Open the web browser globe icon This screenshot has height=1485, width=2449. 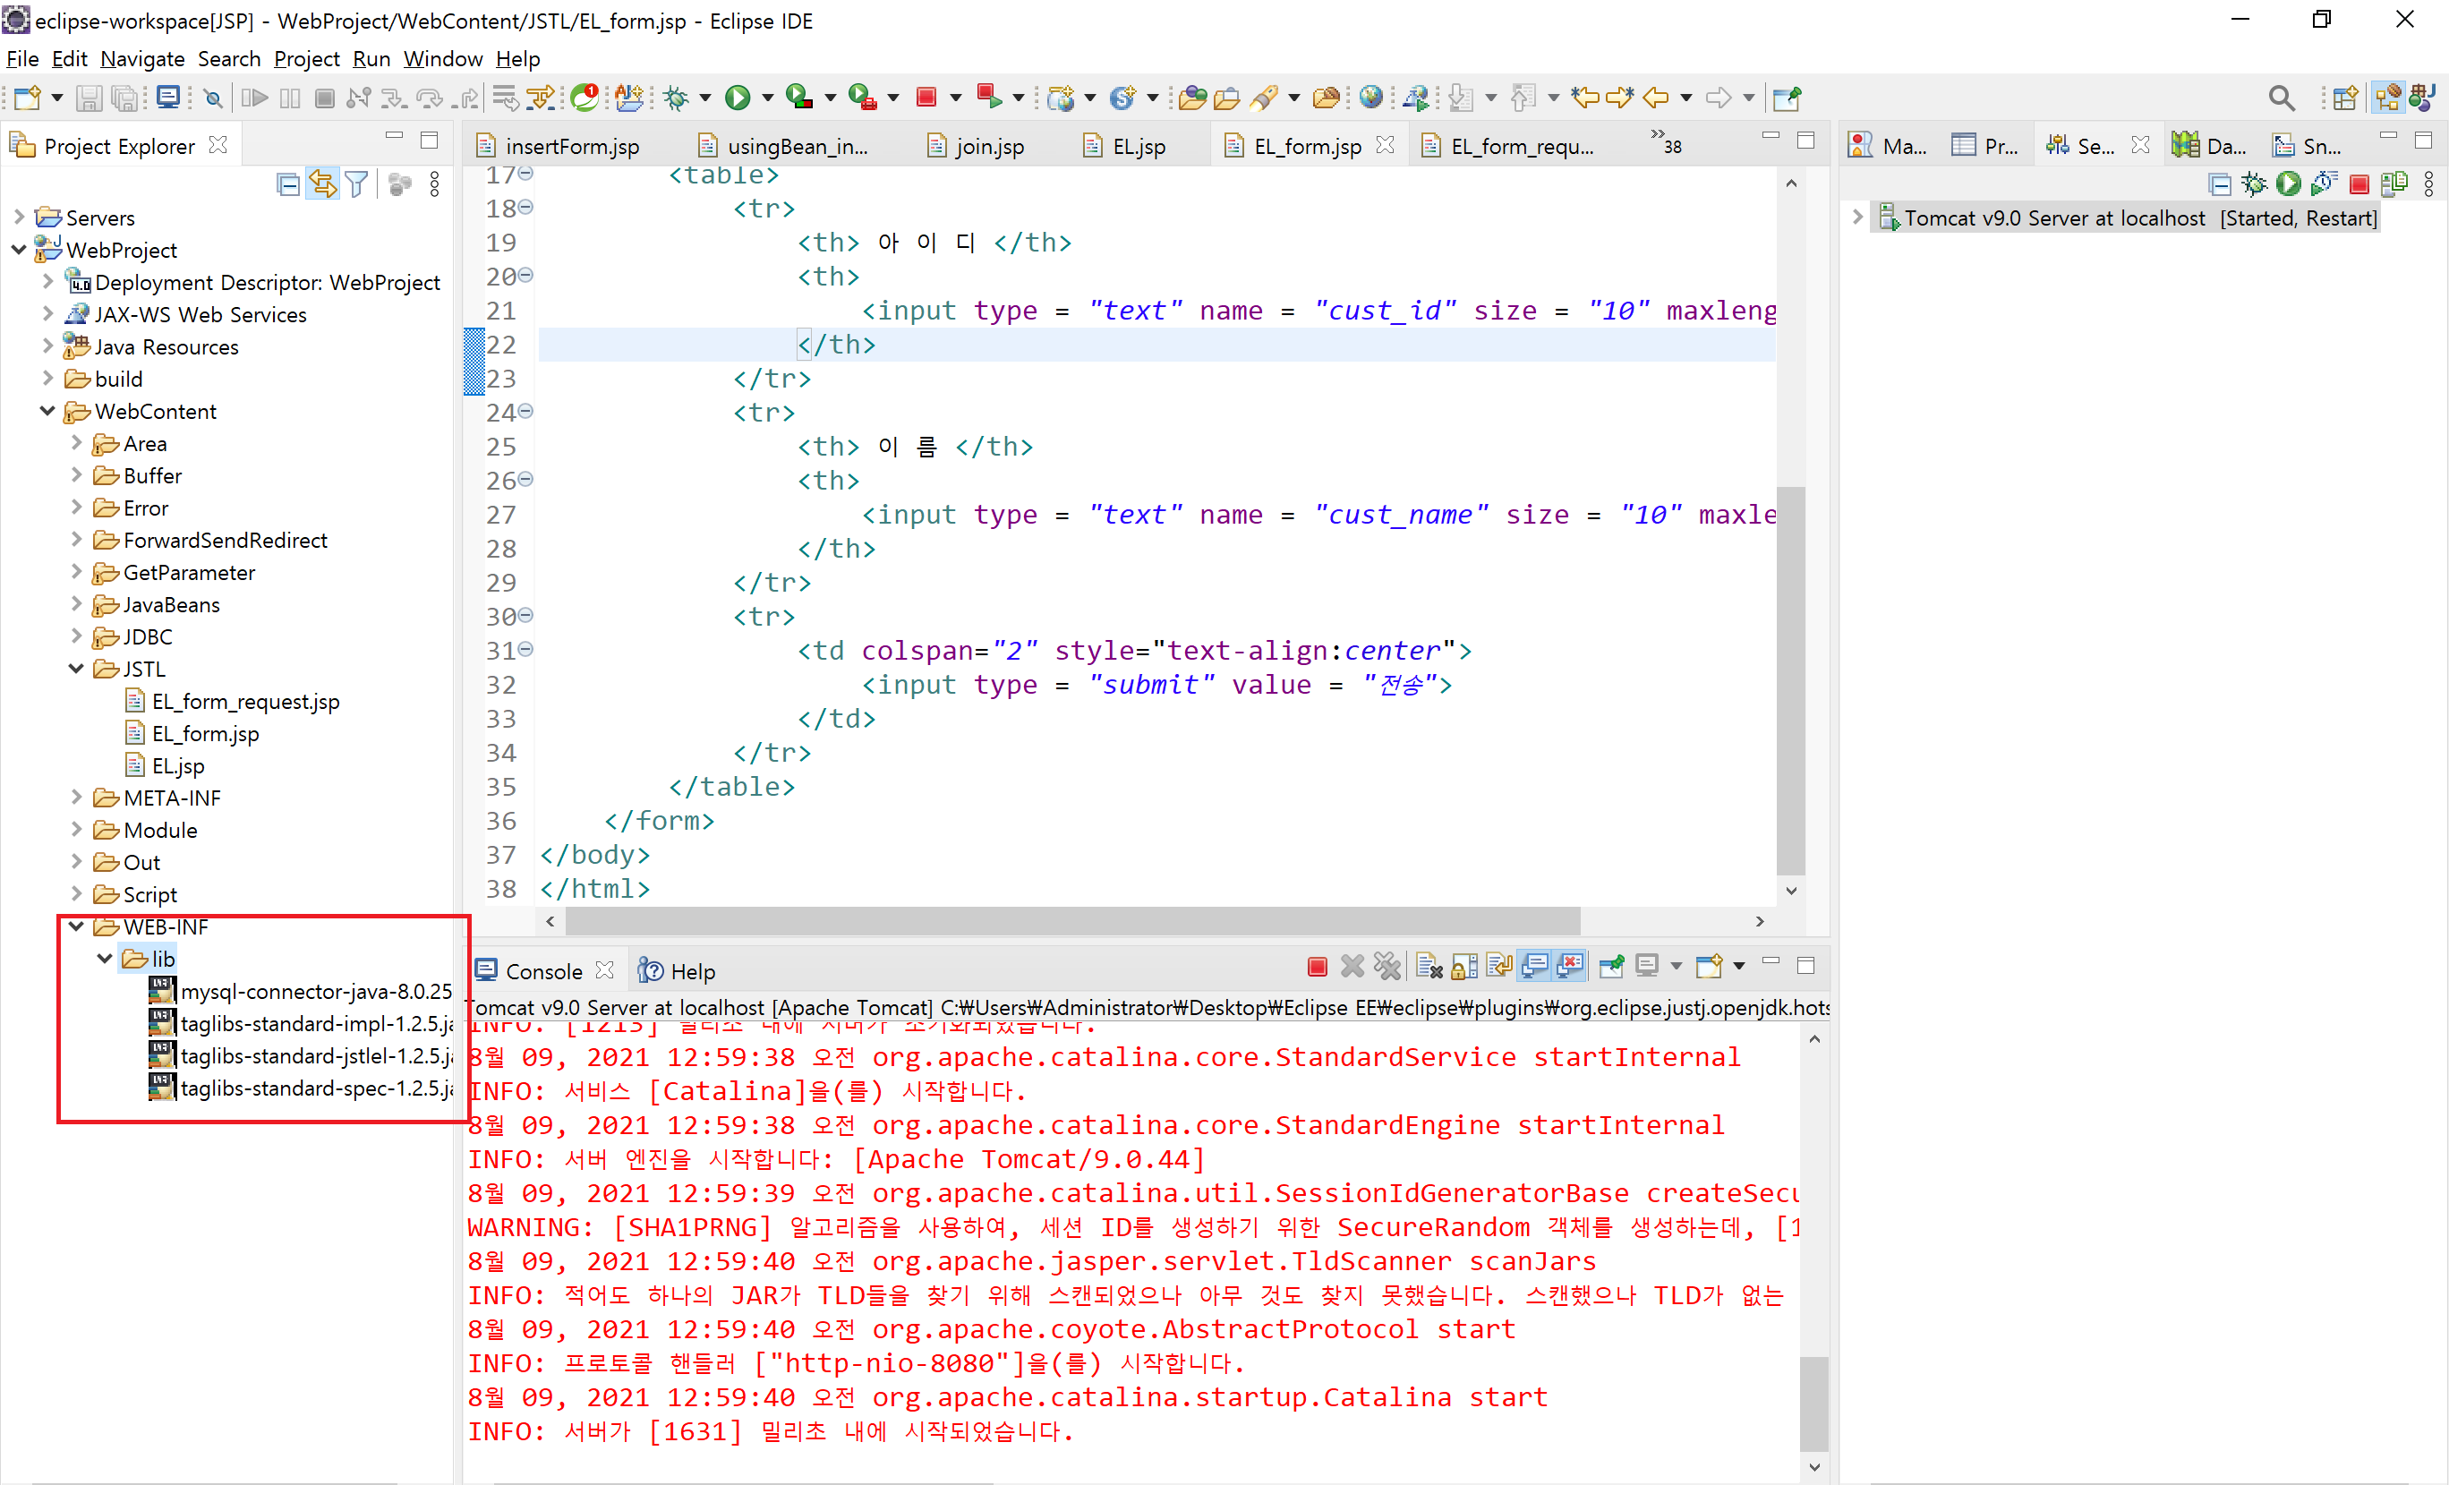click(1370, 98)
